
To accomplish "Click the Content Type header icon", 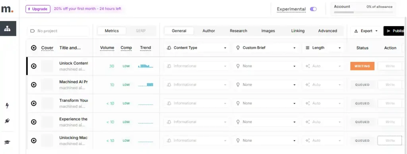I will click(x=169, y=48).
